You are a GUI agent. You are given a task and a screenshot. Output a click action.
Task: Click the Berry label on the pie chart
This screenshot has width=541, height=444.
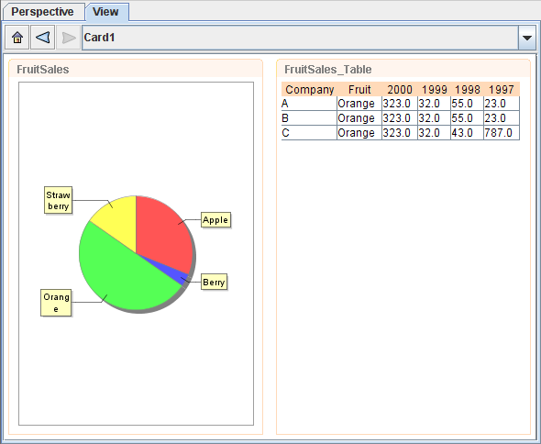[214, 282]
